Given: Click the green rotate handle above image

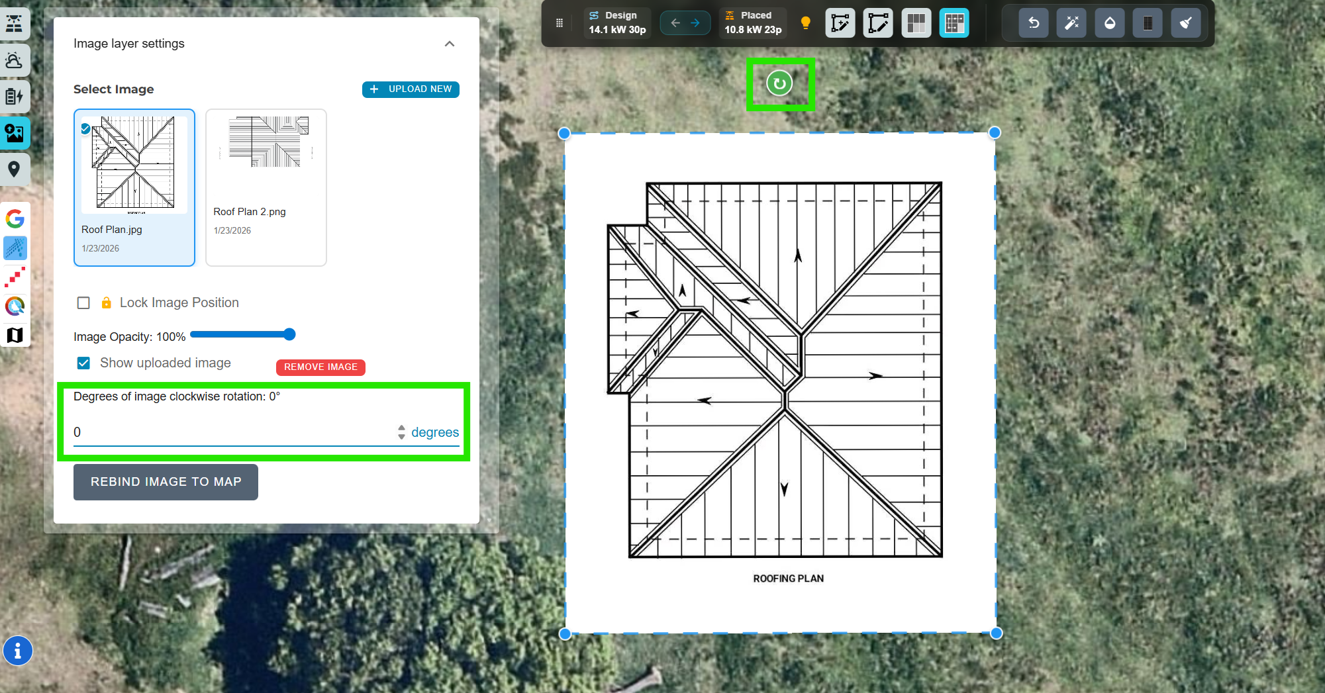Looking at the screenshot, I should pyautogui.click(x=779, y=83).
